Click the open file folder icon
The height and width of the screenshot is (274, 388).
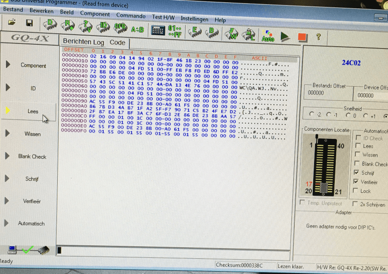[12, 23]
